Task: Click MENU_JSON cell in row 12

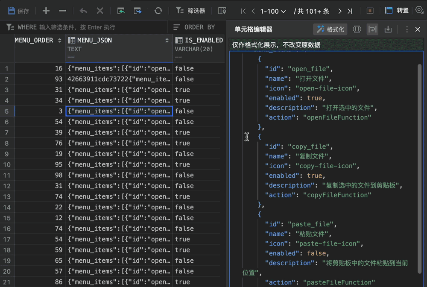Action: click(119, 186)
